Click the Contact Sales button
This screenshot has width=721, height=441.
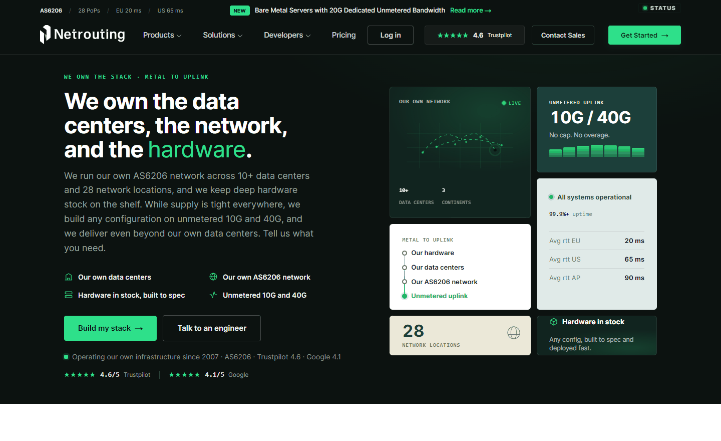point(563,35)
